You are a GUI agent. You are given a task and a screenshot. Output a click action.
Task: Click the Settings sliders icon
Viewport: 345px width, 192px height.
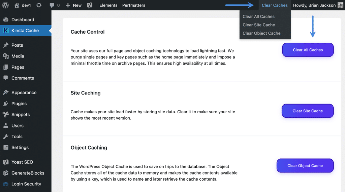6,147
